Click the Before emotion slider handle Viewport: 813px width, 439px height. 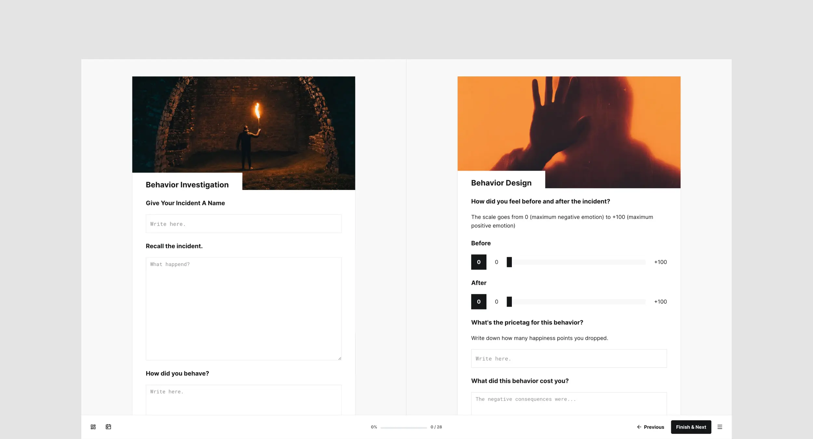pos(509,262)
